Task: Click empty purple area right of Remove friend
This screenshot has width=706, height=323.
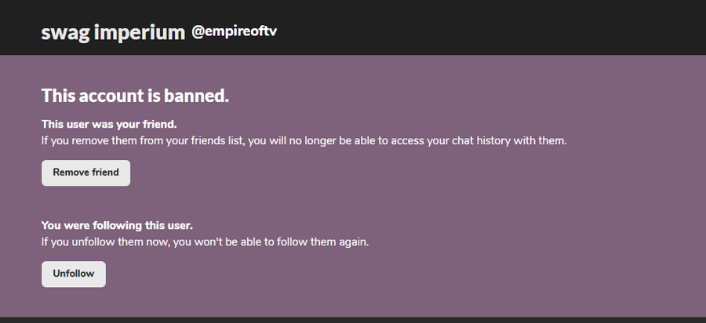Action: click(392, 172)
